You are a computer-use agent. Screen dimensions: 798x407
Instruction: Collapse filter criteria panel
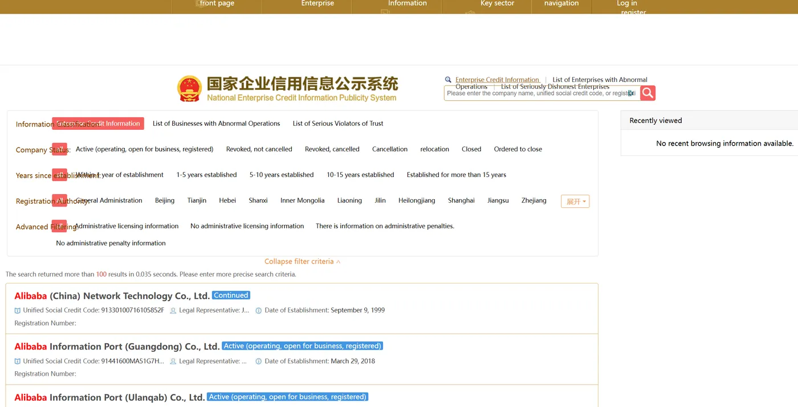302,261
